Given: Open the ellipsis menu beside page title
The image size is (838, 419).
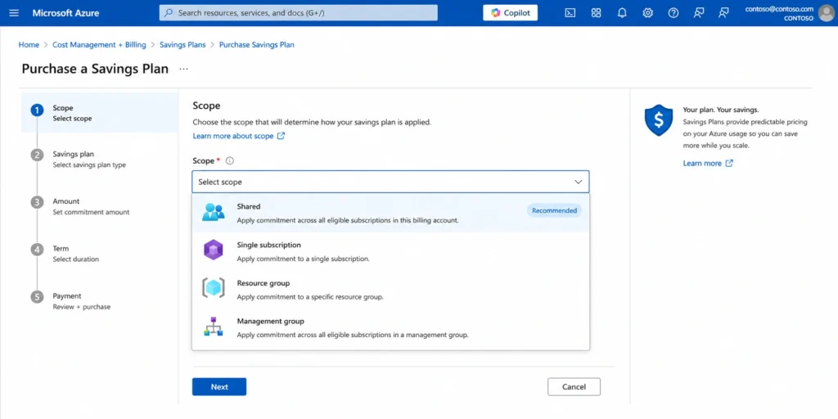Looking at the screenshot, I should pyautogui.click(x=183, y=69).
